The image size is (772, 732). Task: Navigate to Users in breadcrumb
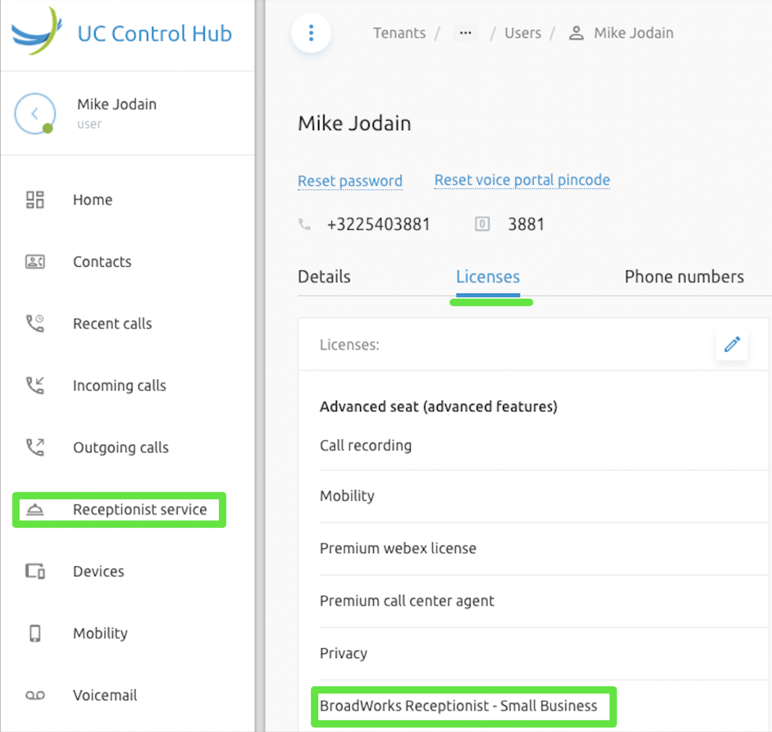point(523,33)
